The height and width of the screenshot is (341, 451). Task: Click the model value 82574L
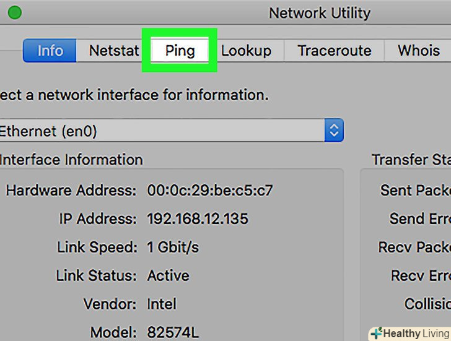coord(173,332)
